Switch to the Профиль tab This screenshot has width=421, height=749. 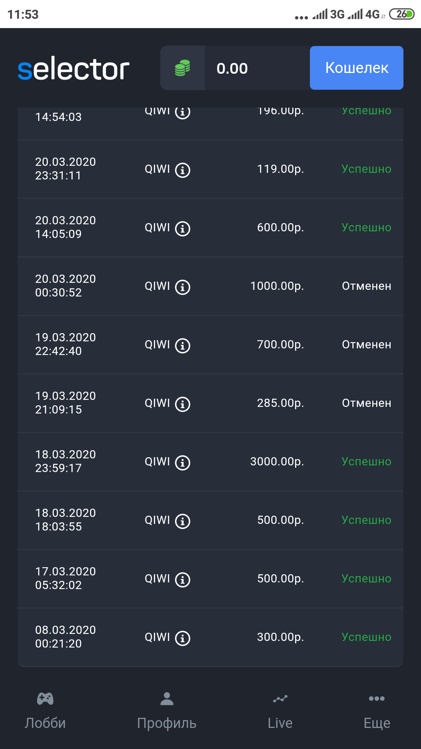coord(167,711)
